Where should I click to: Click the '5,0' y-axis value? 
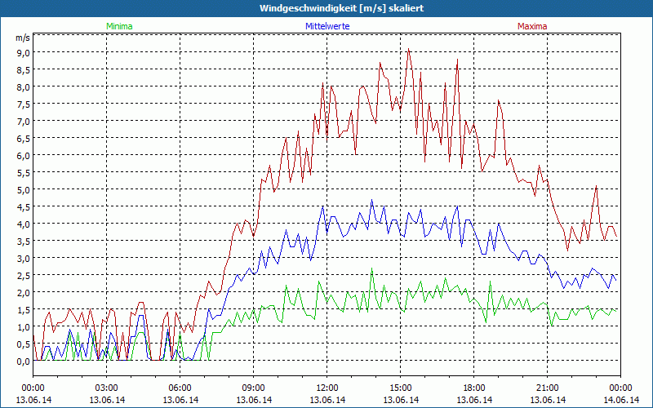(x=24, y=190)
